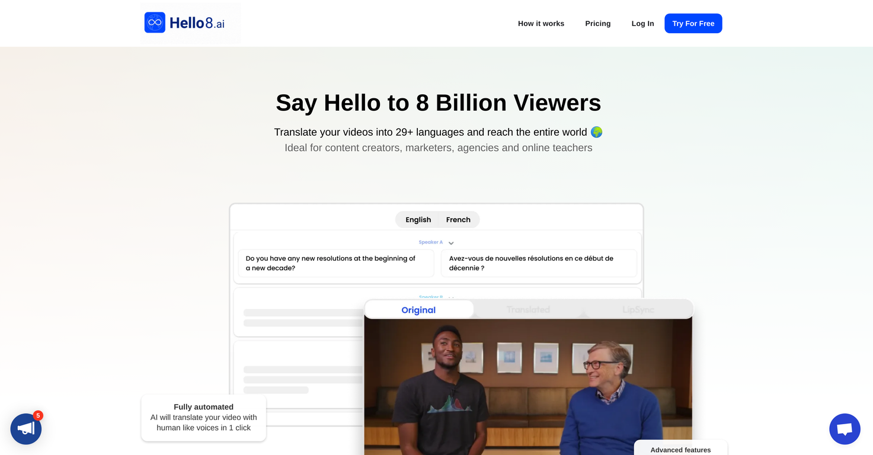
Task: Open the How it works menu item
Action: pos(541,24)
